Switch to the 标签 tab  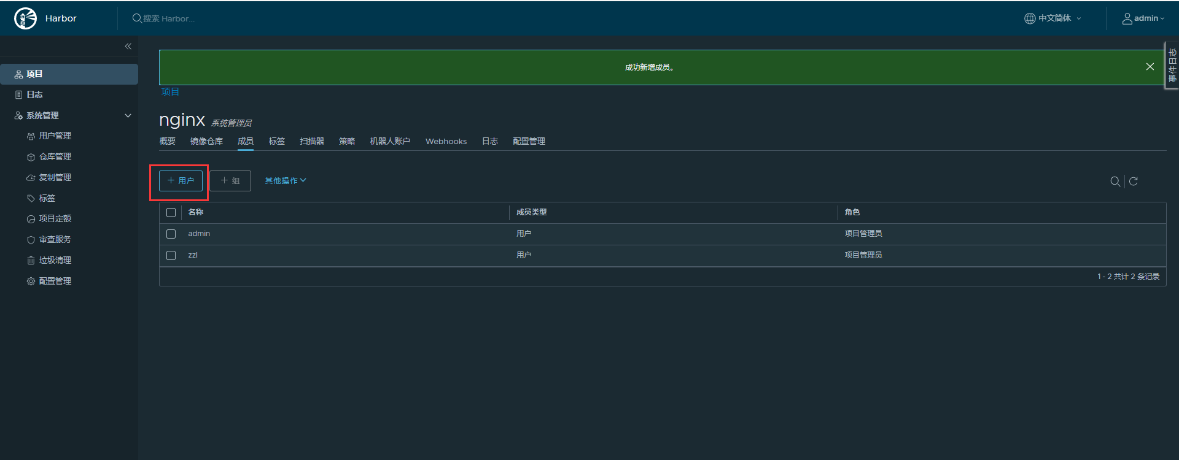(x=277, y=141)
